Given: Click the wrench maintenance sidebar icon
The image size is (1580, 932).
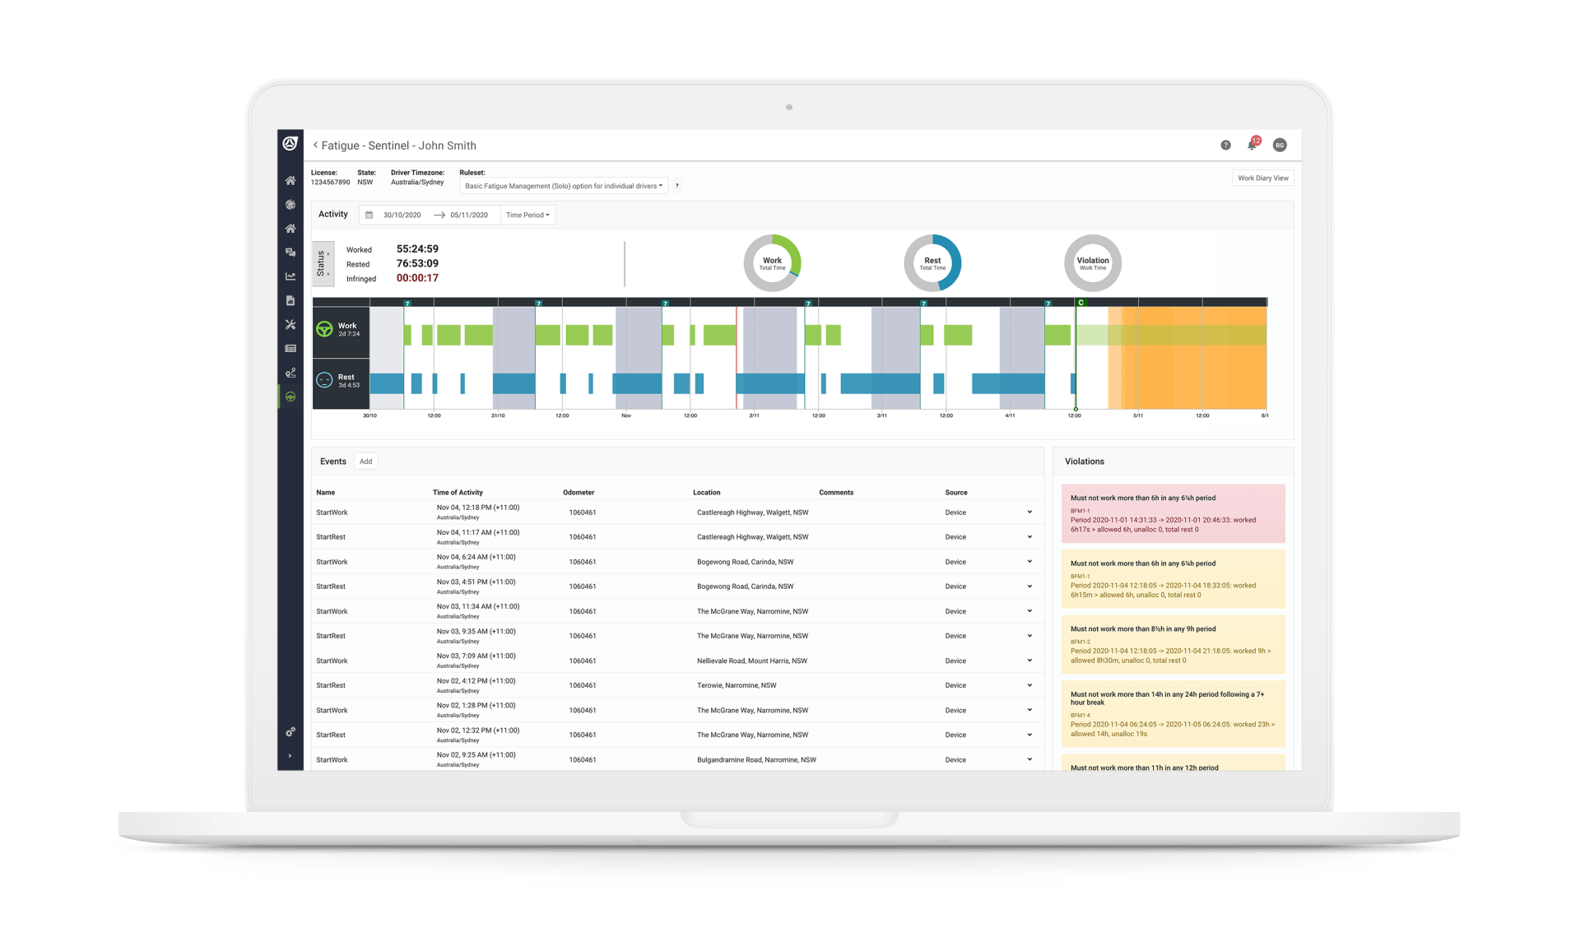Looking at the screenshot, I should tap(290, 325).
